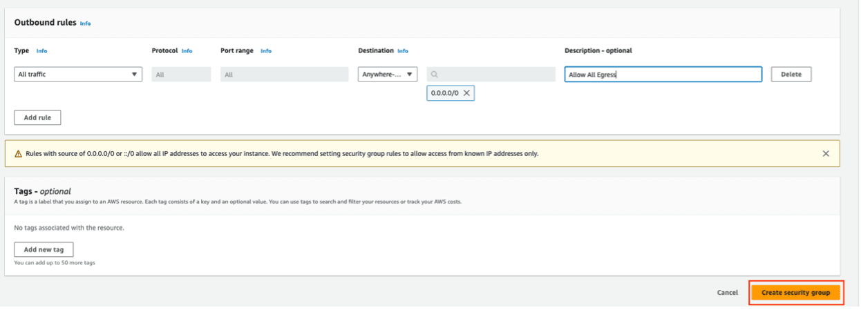Click the disabled Port range field
Screen dimensions: 861x310
click(x=284, y=75)
